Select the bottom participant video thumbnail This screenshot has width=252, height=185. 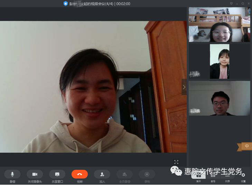[220, 98]
